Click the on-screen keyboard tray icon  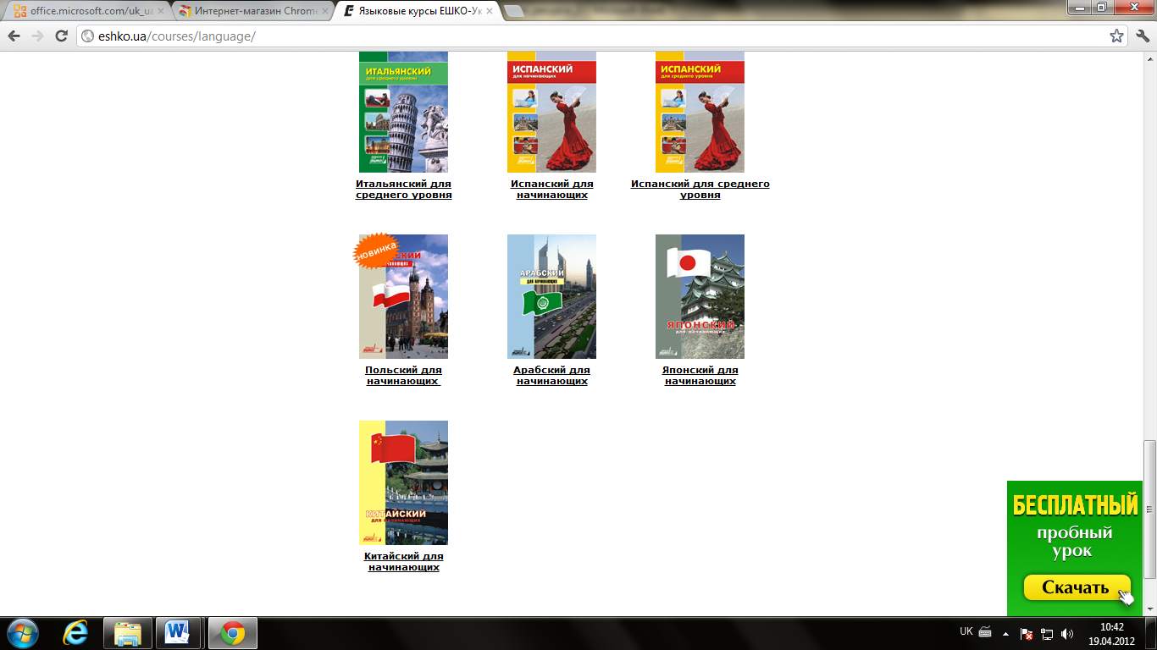pyautogui.click(x=985, y=631)
